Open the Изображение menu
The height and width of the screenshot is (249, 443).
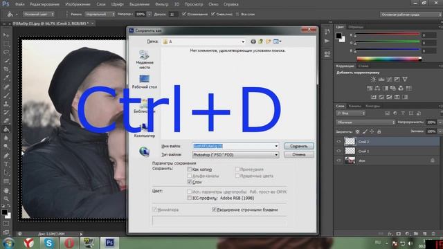pyautogui.click(x=78, y=4)
